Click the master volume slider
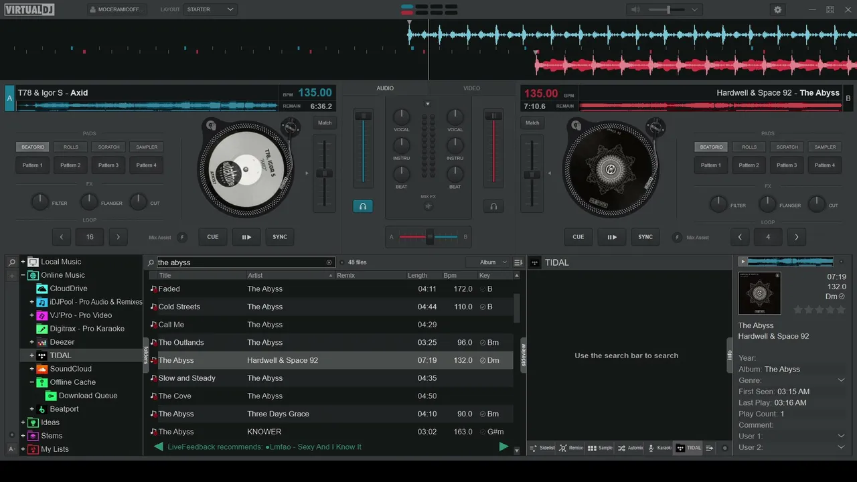Screen dimensions: 857x482 click(667, 9)
